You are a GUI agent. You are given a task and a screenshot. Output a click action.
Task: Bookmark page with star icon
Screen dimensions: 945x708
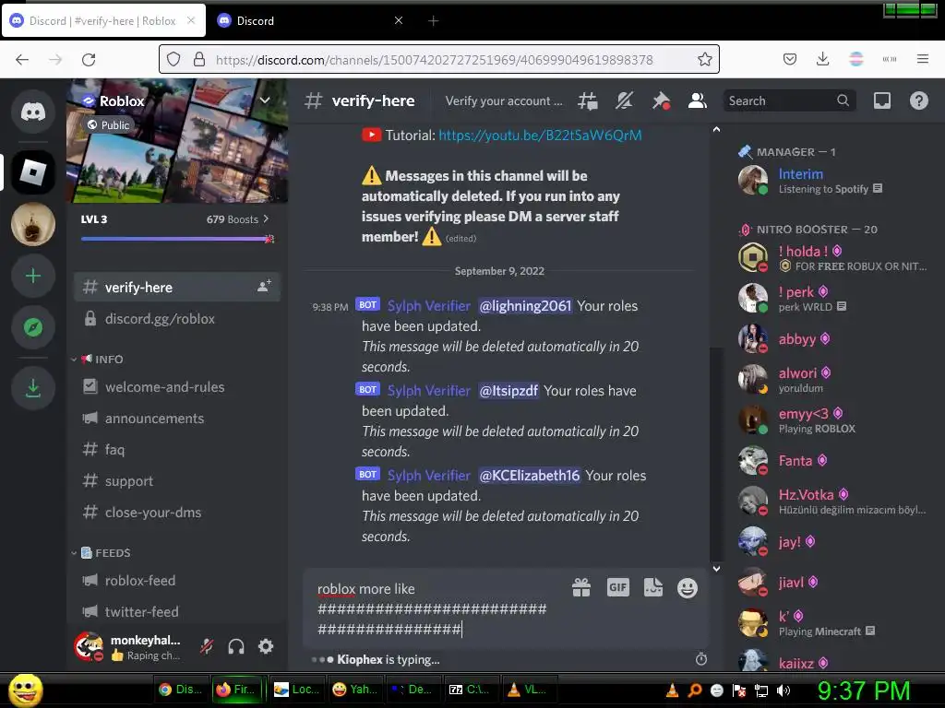tap(704, 59)
